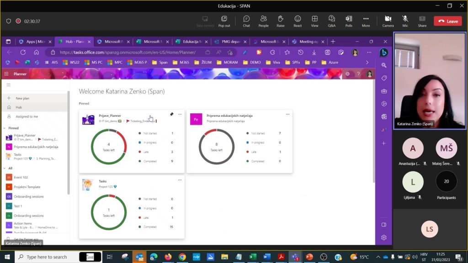The height and width of the screenshot is (263, 468).
Task: Click the taskbar search box
Action: [58, 257]
